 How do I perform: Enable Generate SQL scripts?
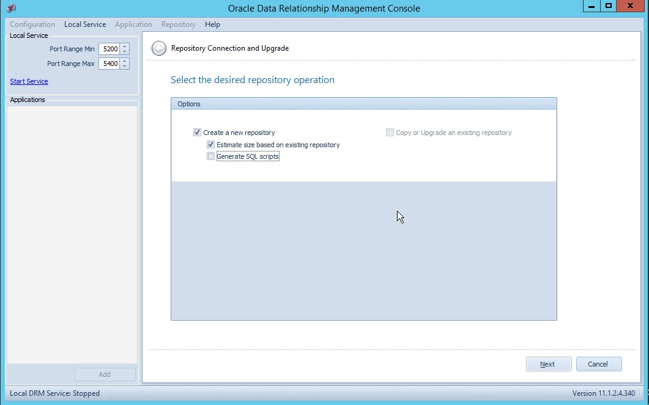(x=210, y=156)
